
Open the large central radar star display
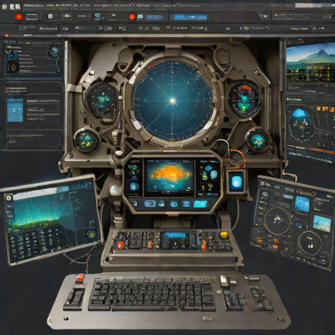[x=173, y=101]
